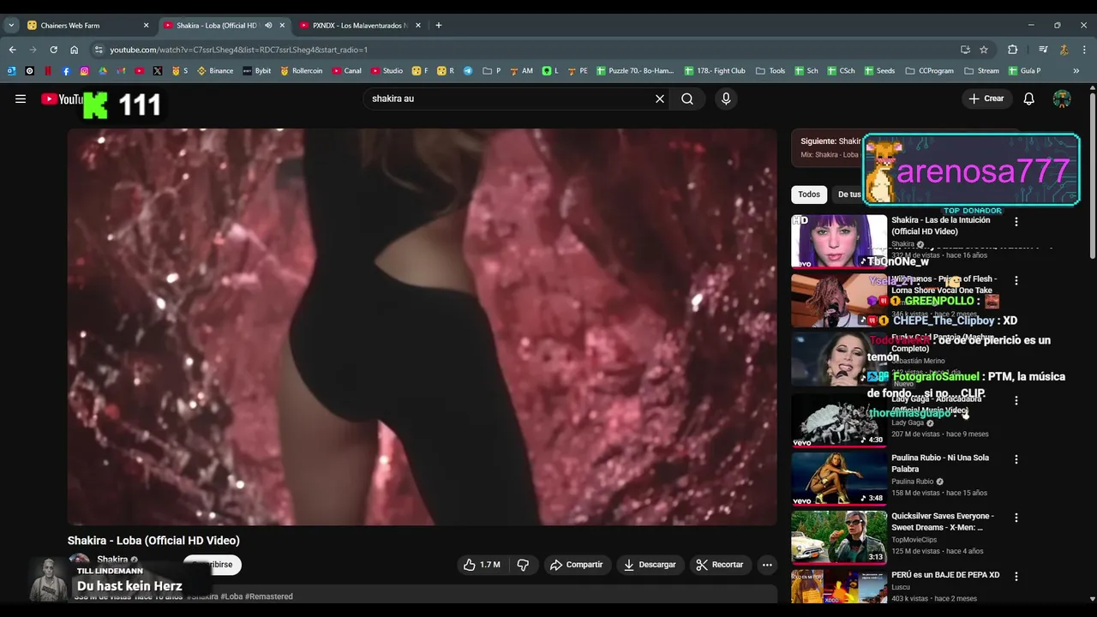Click the Recortar clip button
Viewport: 1097px width, 617px height.
pos(720,565)
